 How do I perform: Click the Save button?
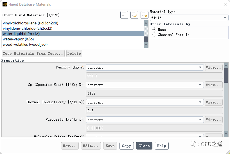tap(110, 146)
